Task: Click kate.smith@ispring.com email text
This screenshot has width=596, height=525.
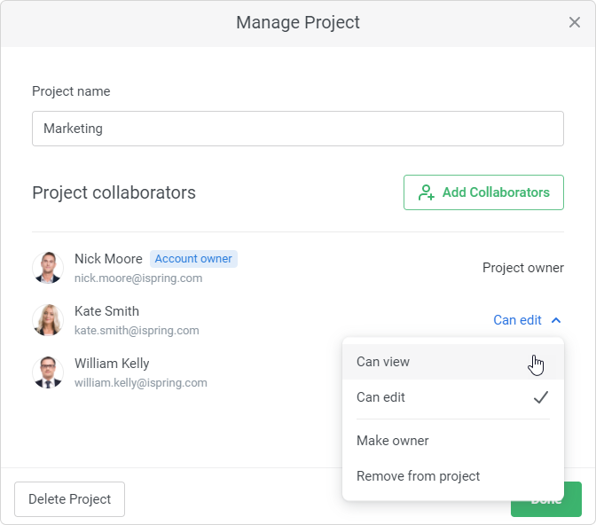Action: 137,331
